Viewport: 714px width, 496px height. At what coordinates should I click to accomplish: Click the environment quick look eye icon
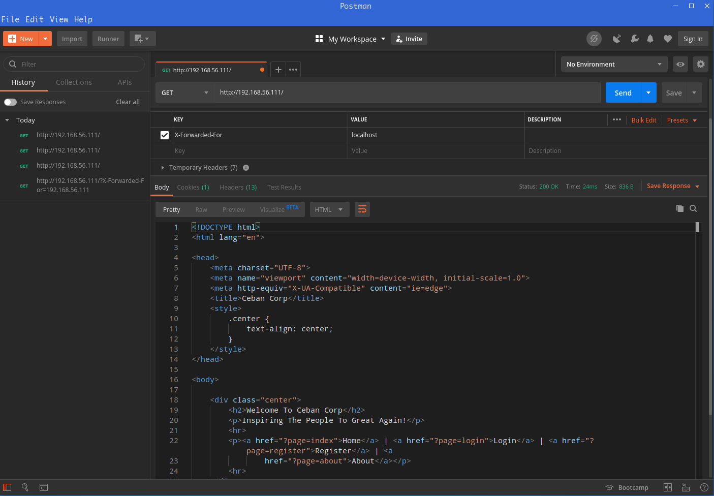coord(680,64)
